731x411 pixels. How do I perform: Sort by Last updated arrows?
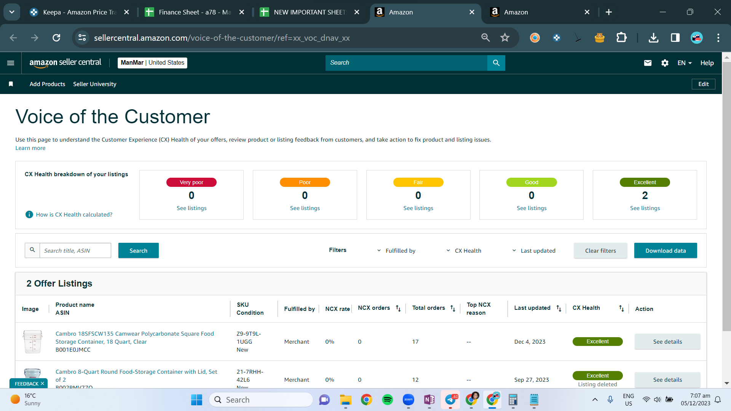559,308
